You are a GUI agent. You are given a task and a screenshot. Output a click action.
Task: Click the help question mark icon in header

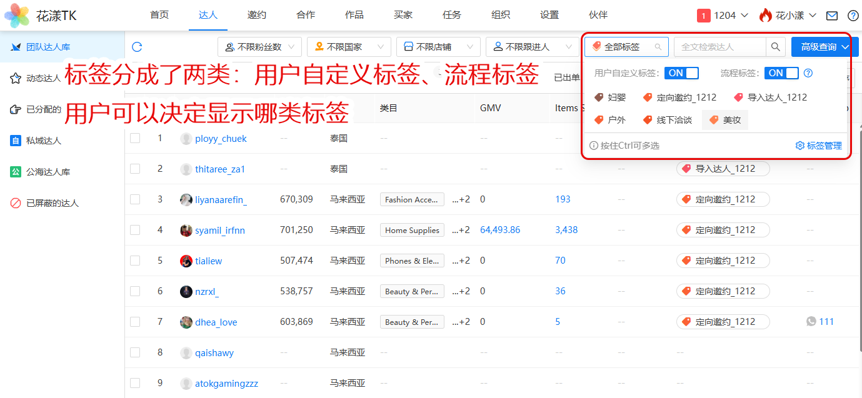(x=853, y=16)
